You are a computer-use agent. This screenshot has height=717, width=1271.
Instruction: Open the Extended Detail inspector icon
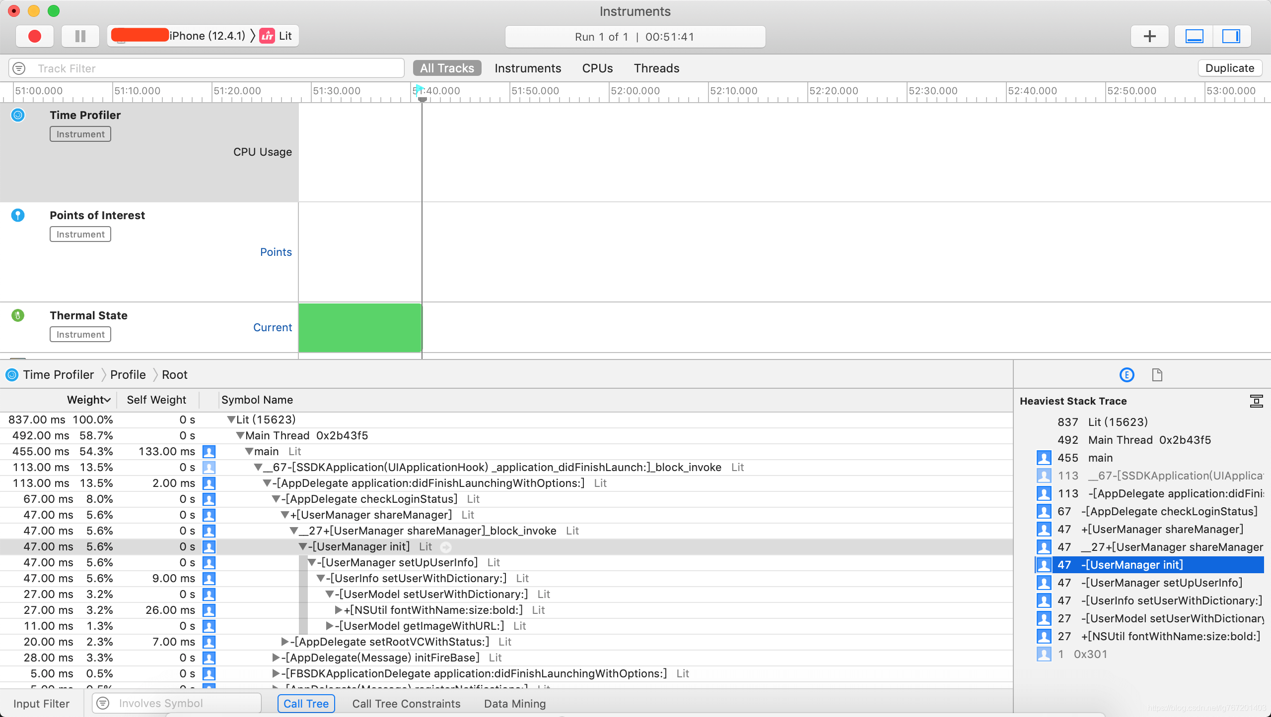point(1127,375)
